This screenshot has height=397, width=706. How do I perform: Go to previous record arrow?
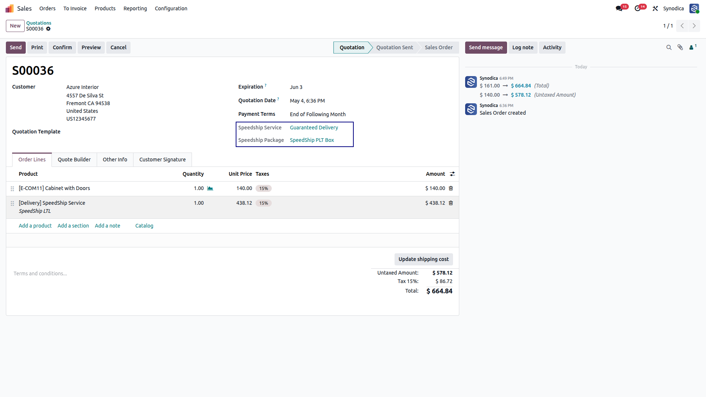[x=682, y=26]
